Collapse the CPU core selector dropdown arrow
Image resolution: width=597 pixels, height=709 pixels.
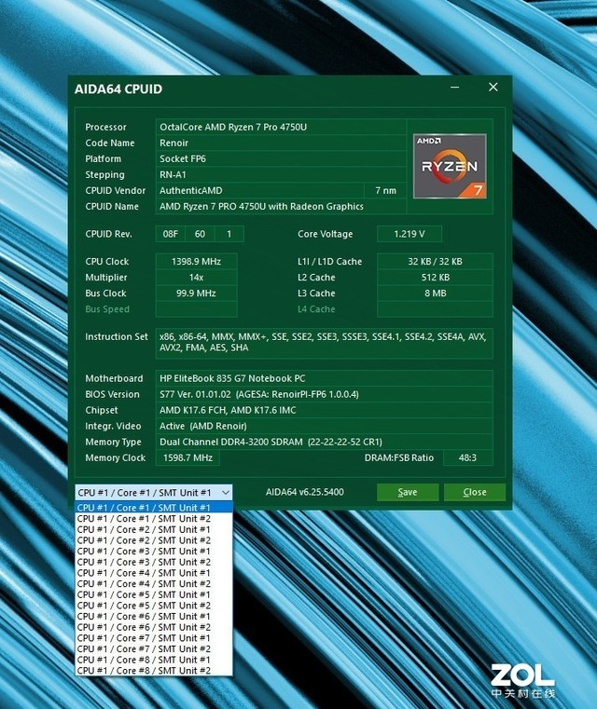coord(226,493)
